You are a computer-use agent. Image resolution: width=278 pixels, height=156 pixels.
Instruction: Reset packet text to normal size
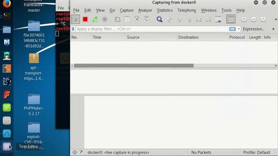coord(263,19)
